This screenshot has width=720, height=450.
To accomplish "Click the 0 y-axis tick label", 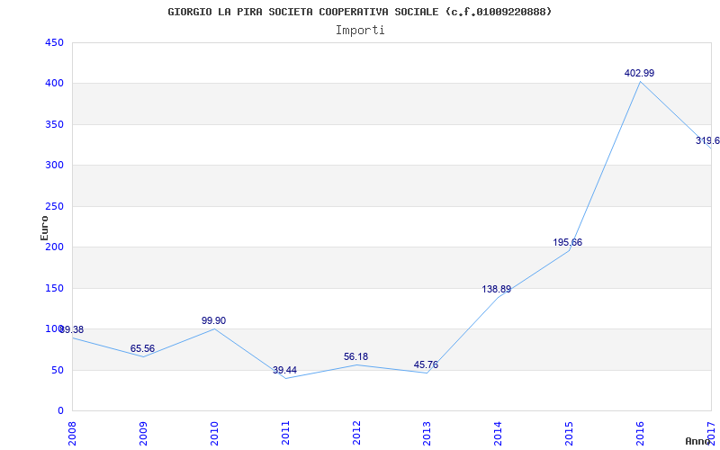I will (x=60, y=411).
